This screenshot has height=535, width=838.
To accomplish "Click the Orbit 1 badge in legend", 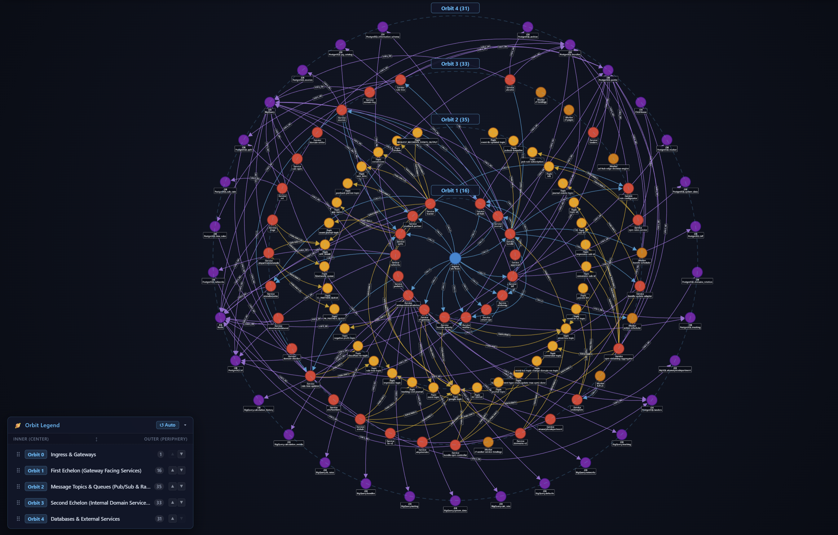I will click(36, 470).
